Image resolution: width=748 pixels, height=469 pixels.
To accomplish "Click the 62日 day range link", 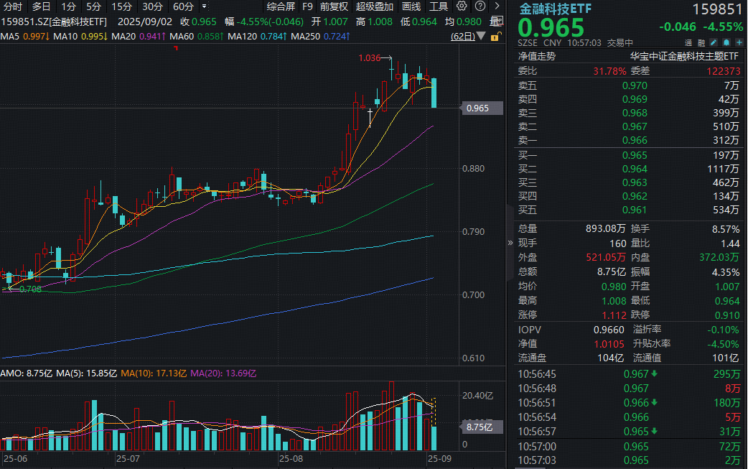I will [463, 36].
